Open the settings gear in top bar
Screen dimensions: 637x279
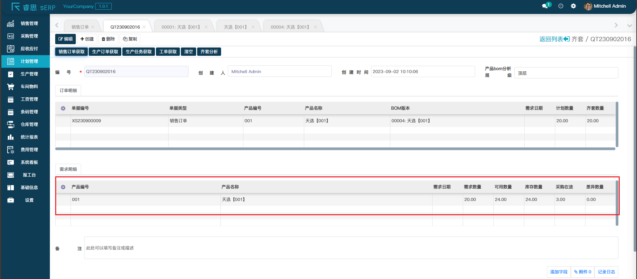pos(573,6)
